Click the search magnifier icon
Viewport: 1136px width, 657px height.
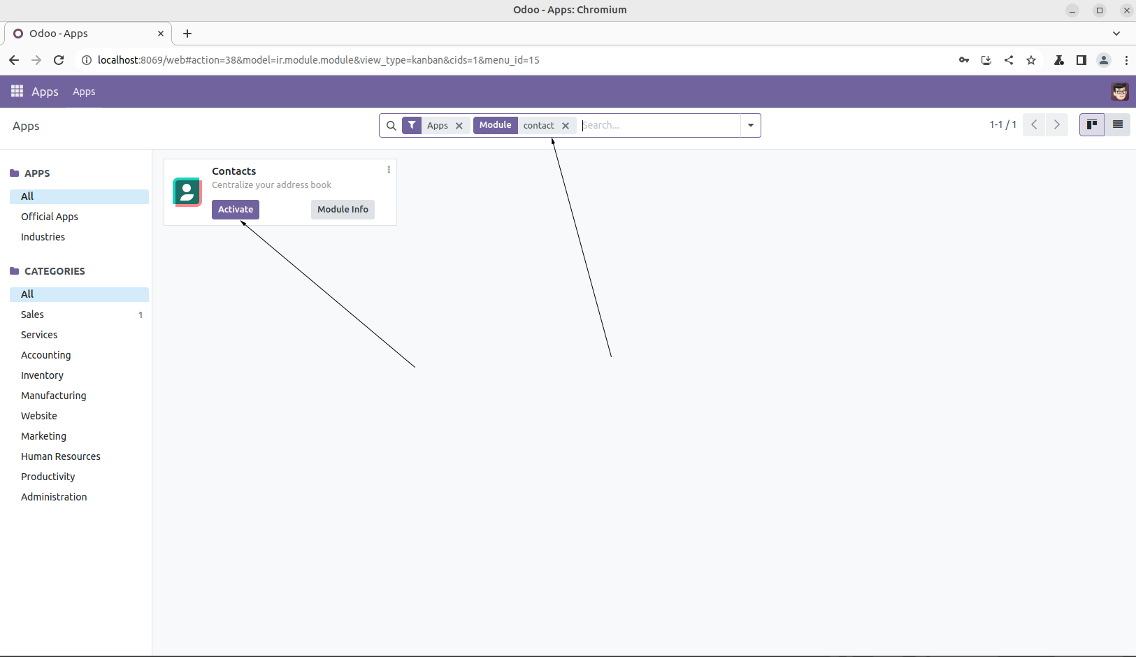tap(391, 126)
